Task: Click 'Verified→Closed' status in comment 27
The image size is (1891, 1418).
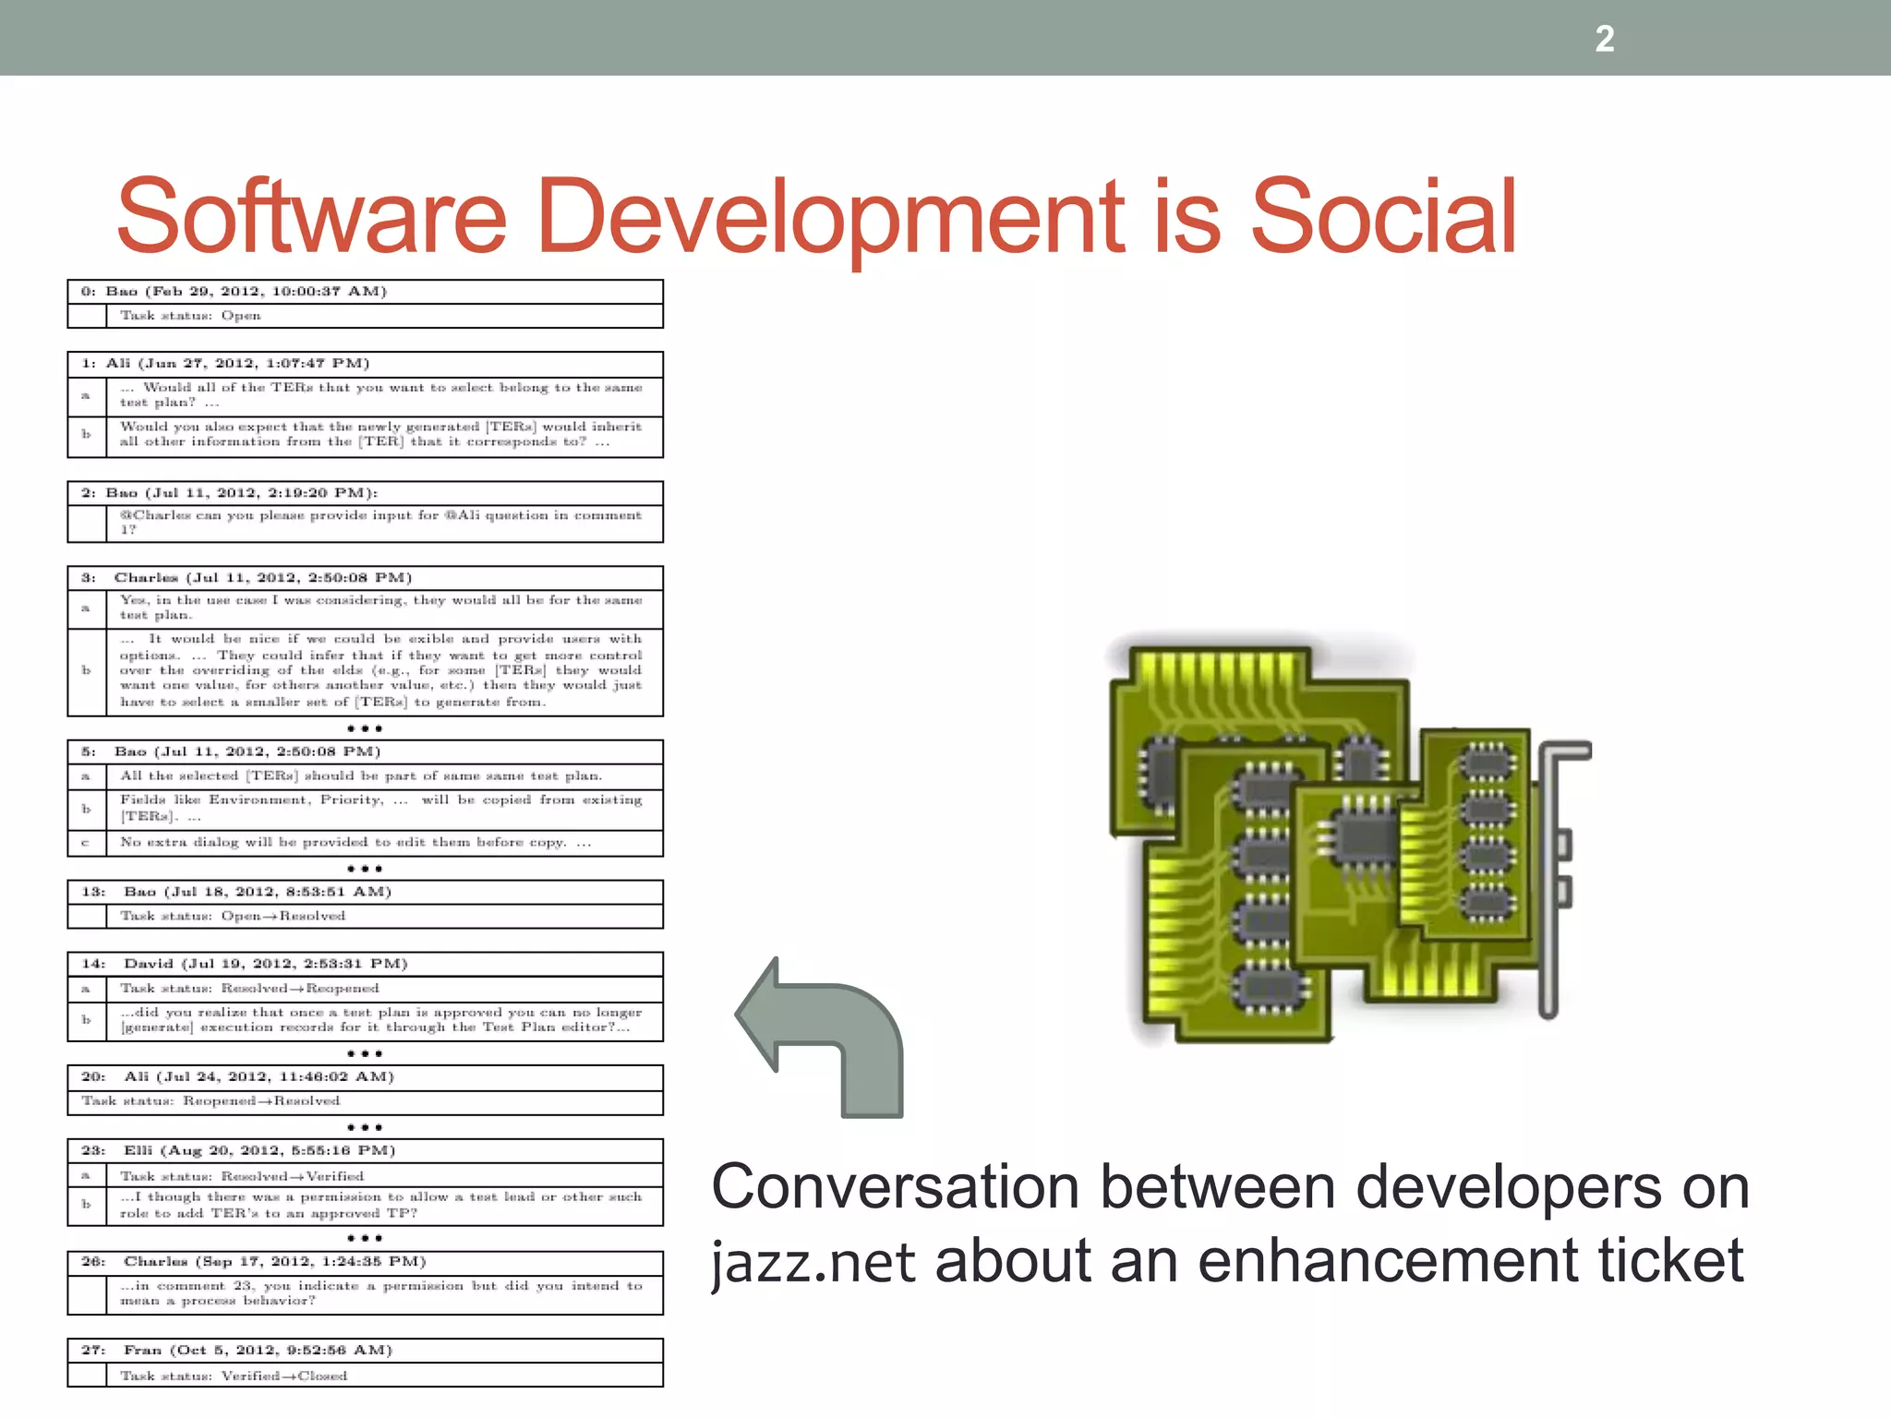Action: tap(283, 1376)
